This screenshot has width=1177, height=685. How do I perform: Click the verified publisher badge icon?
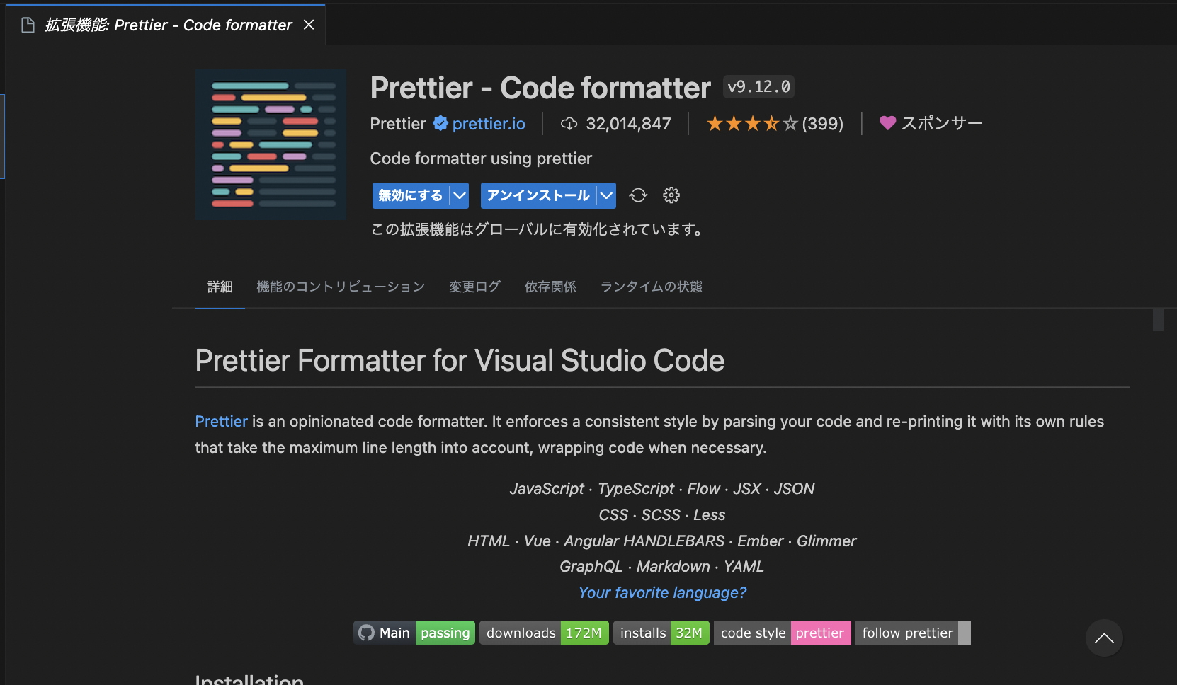coord(440,124)
